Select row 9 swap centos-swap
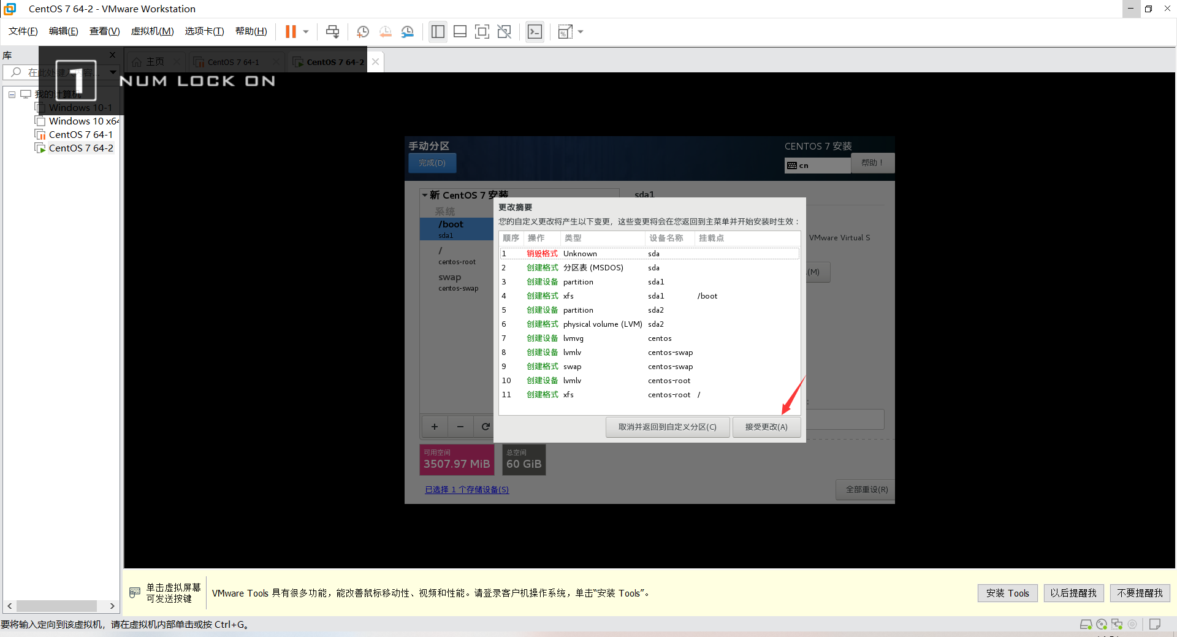This screenshot has height=637, width=1177. 649,367
